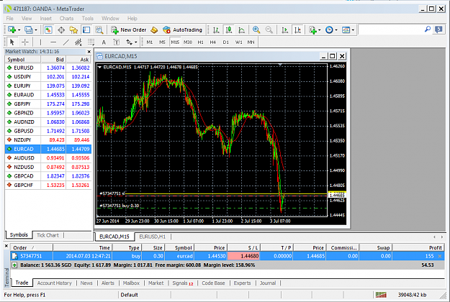
Task: Select the Trendline drawing tool
Action: (x=66, y=42)
